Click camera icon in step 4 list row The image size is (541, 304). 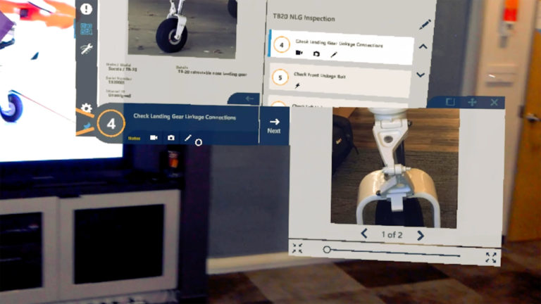click(316, 53)
